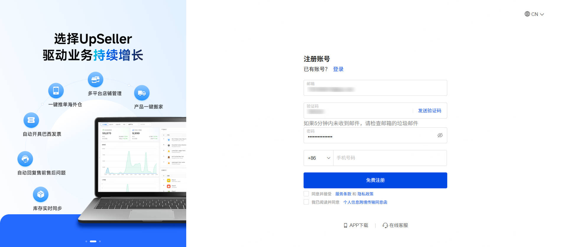Open the 隐私政策 link

(x=365, y=194)
